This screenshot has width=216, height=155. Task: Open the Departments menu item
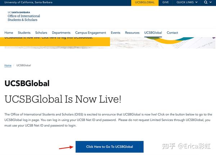(61, 33)
